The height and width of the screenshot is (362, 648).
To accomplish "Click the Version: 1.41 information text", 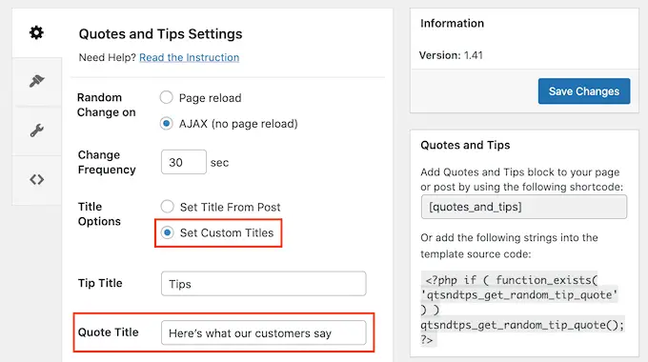I will point(451,55).
